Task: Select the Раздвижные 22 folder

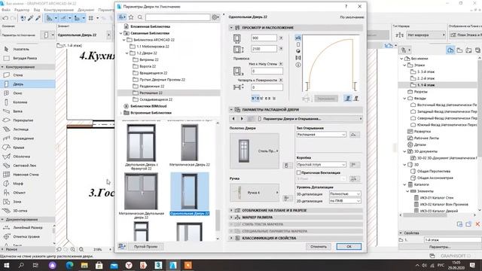Action: [152, 87]
